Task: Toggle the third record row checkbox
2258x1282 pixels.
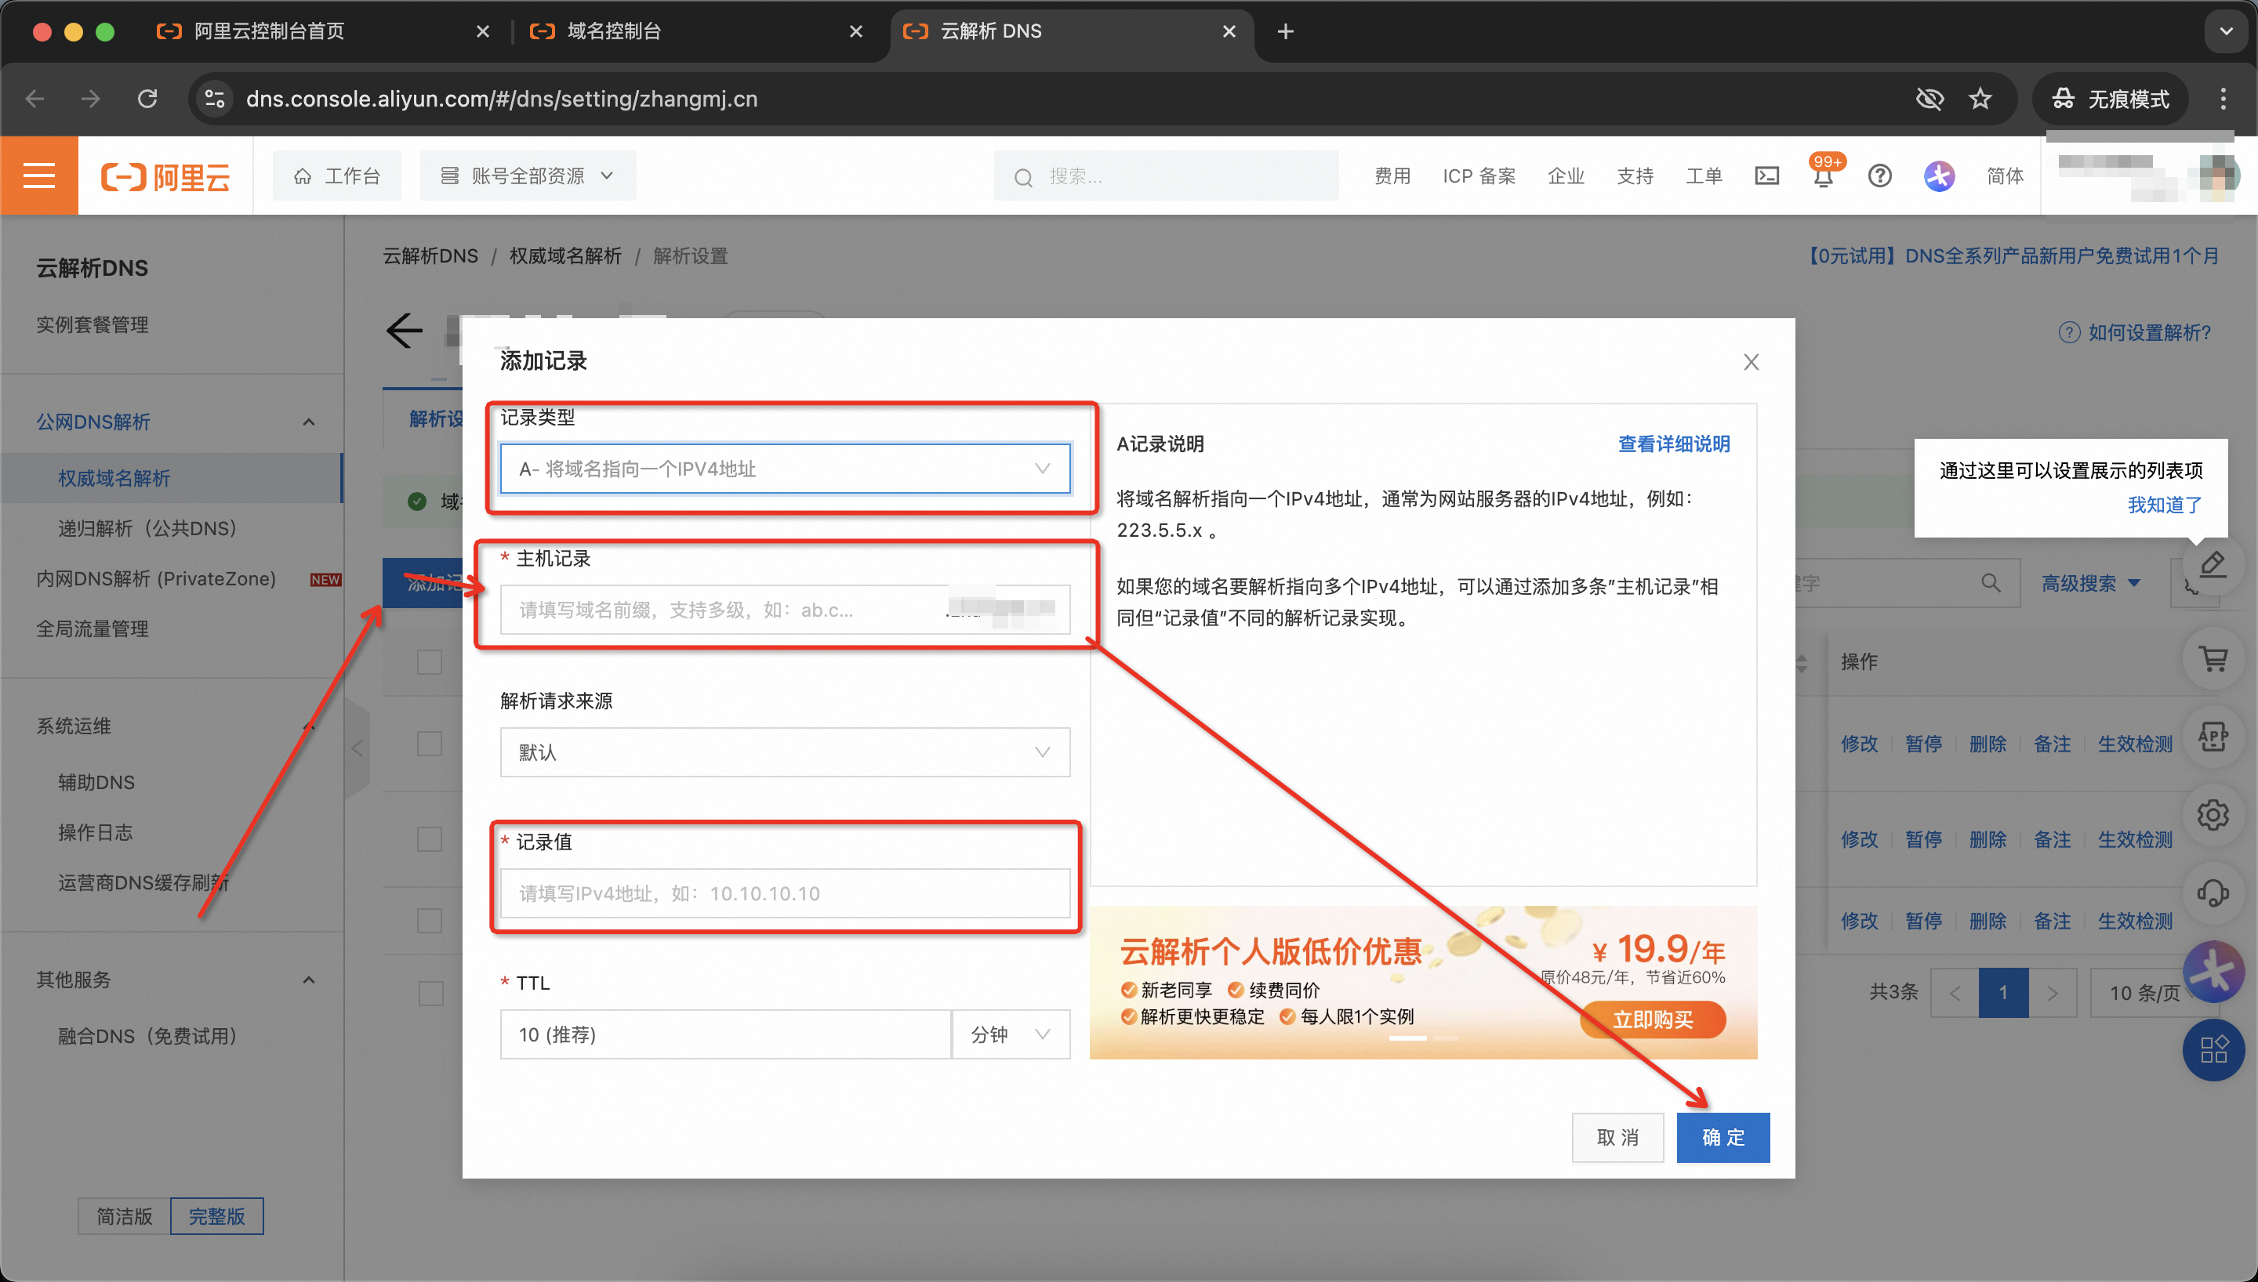Action: coord(430,921)
